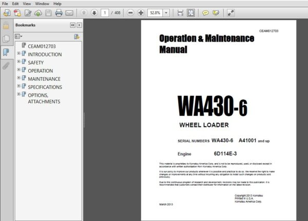The image size is (308, 221).
Task: Print the document with printer icon
Action: (x=59, y=13)
